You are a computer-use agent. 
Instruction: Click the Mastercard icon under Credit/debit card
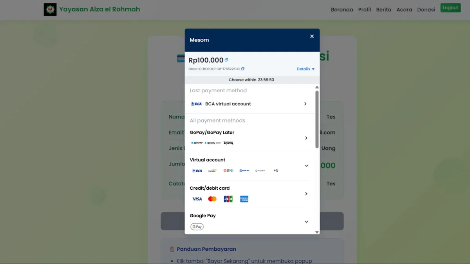212,199
